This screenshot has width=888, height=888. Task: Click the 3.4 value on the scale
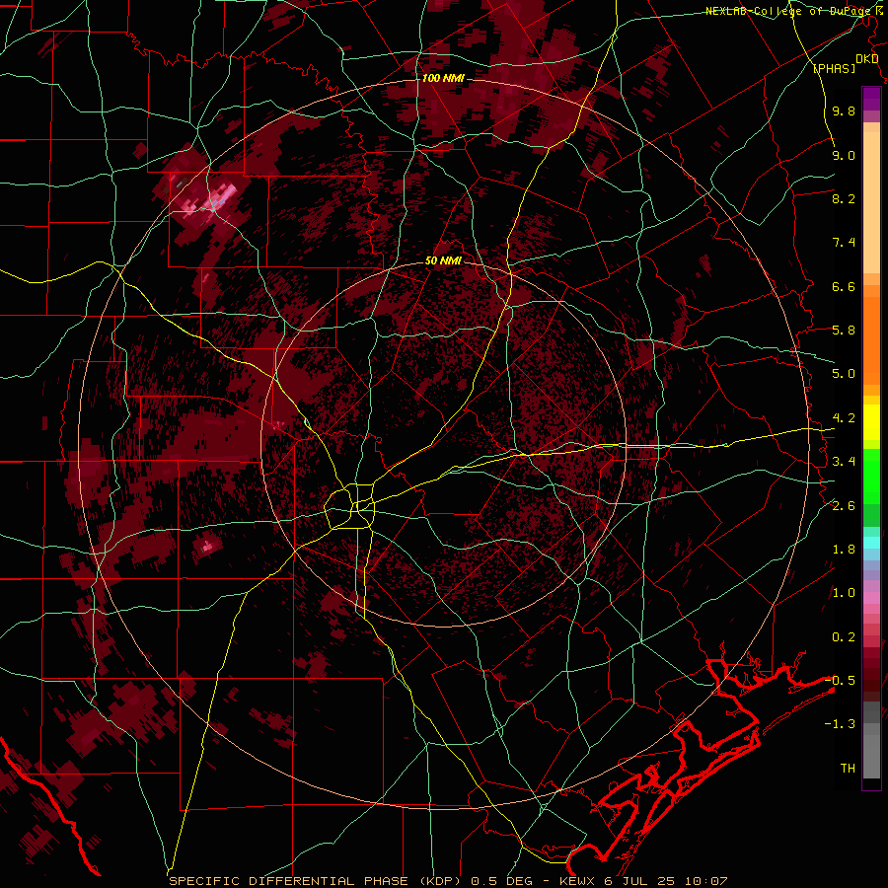tap(844, 462)
